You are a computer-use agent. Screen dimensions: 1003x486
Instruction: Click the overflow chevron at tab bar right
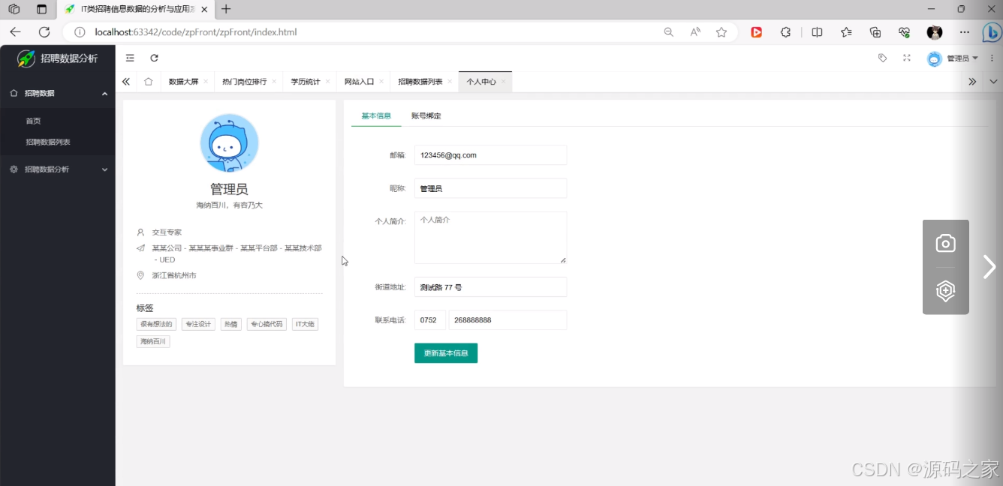pos(971,81)
